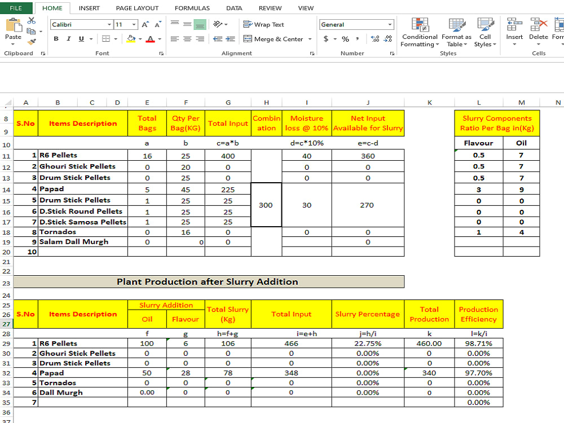Apply Conditional Formatting from the ribbon
Image resolution: width=564 pixels, height=423 pixels.
tap(420, 33)
